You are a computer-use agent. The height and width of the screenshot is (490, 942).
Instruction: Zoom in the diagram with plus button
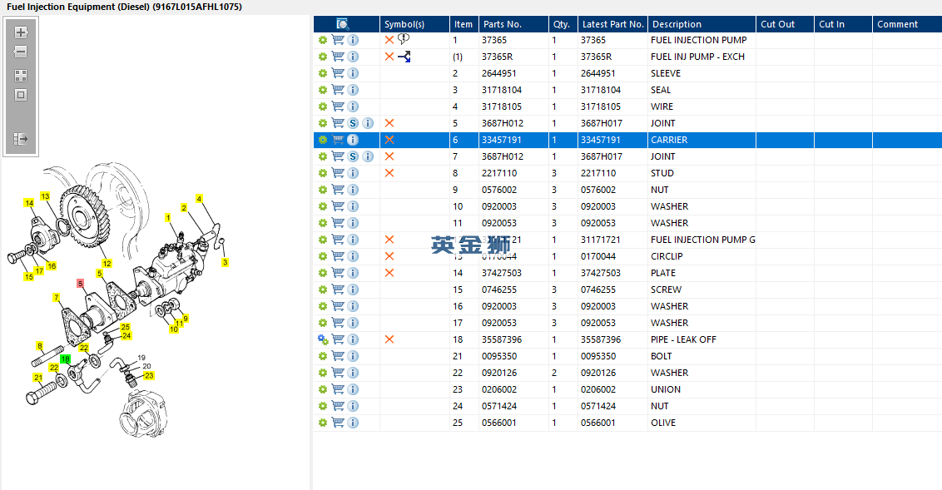click(21, 32)
